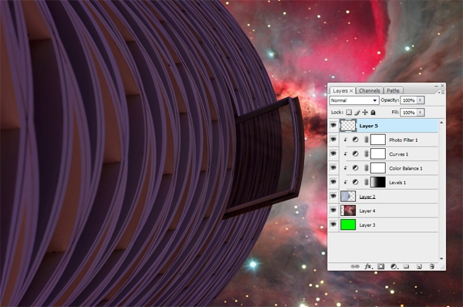
Task: Select the Color Balance 1 mask thumbnail
Action: 378,168
